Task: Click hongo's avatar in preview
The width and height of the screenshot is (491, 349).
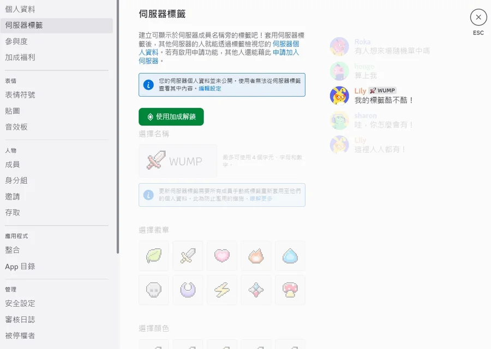Action: point(339,71)
